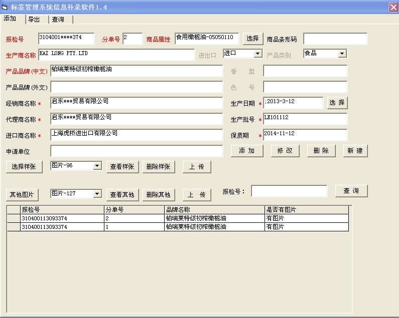Viewport: 399px width, 318px height.
Task: Click the 删 除 button
Action: [321, 151]
